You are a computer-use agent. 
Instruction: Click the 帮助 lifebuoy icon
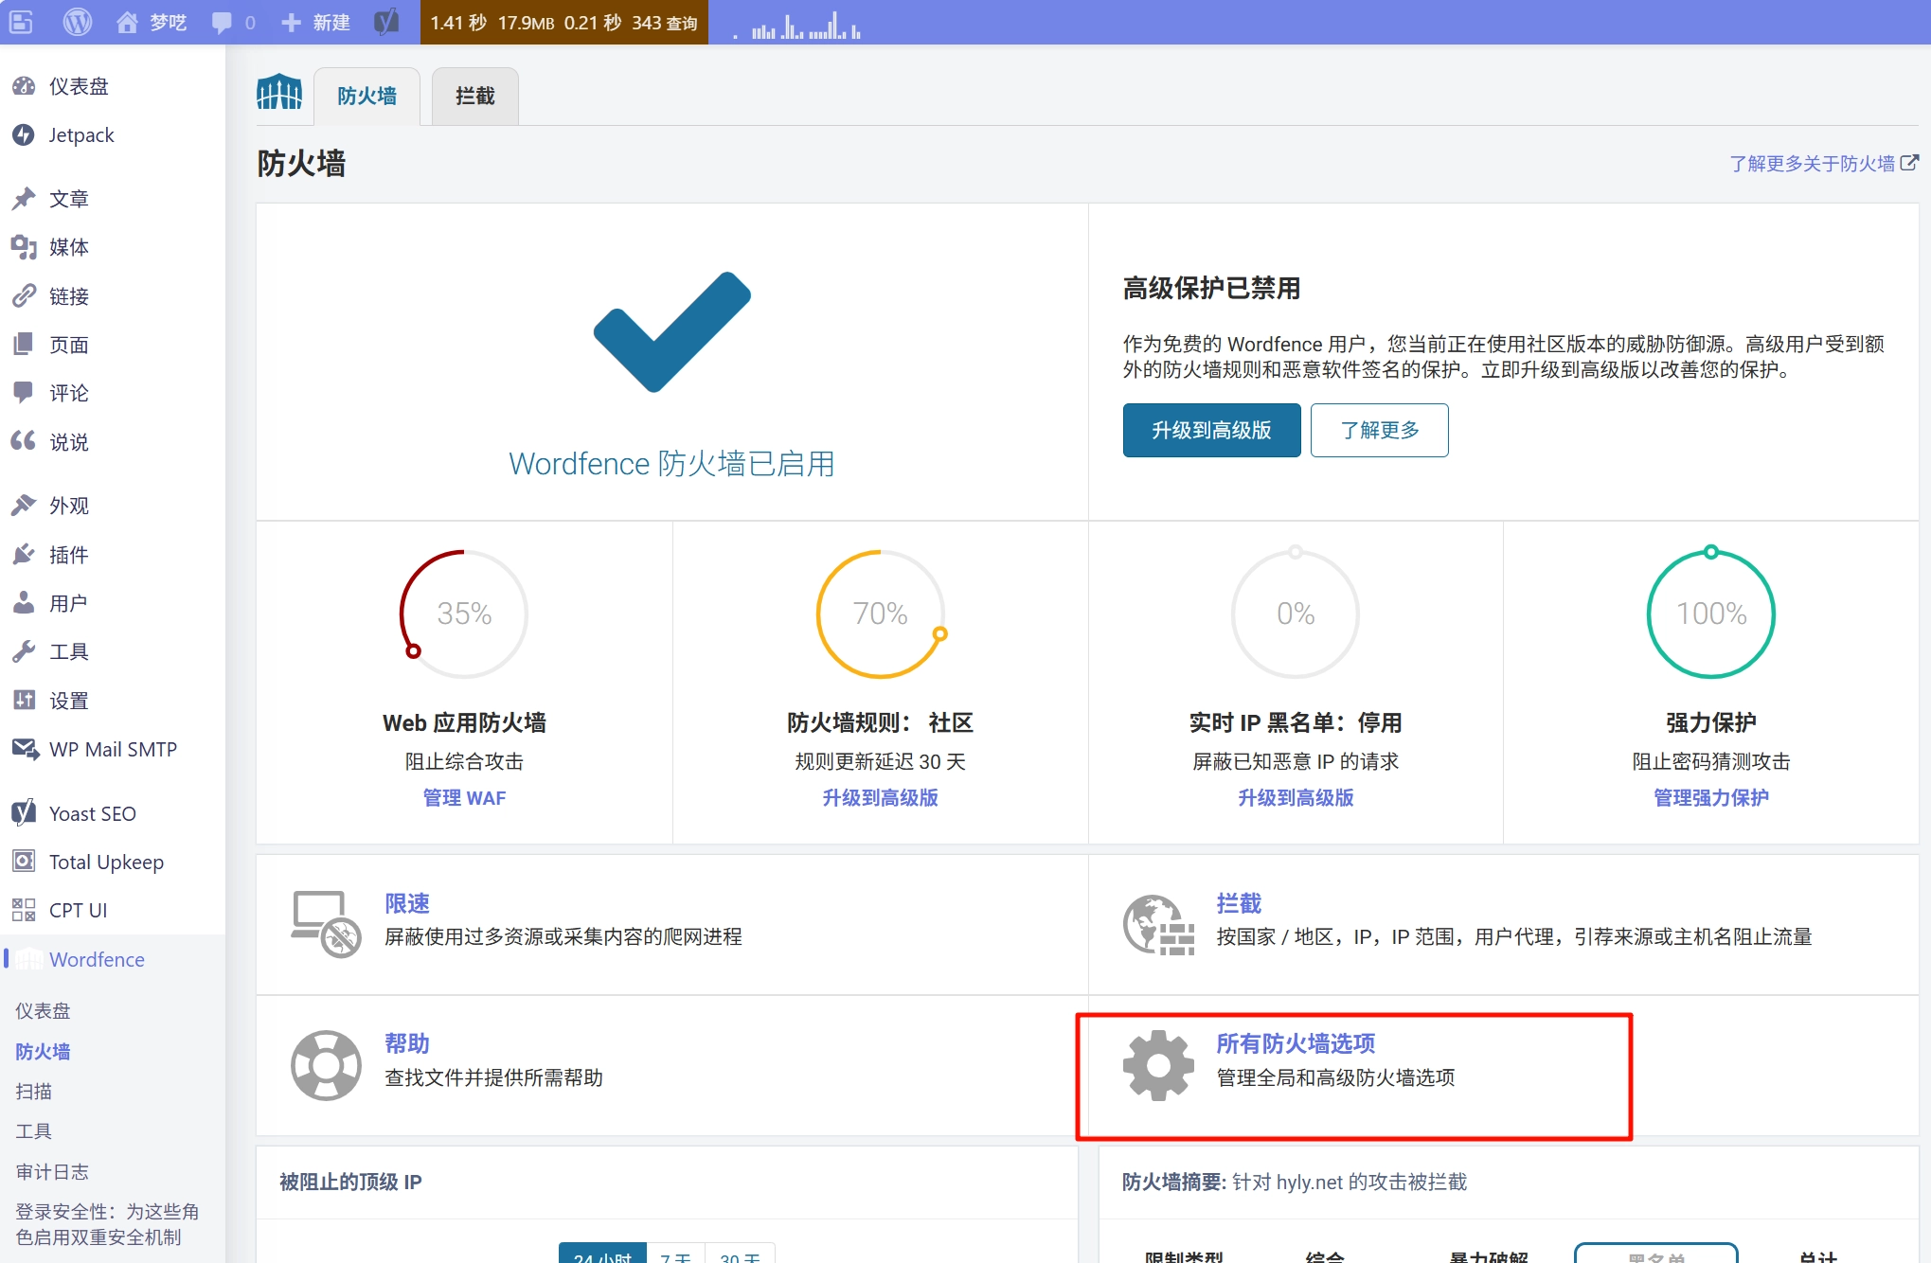pos(326,1065)
